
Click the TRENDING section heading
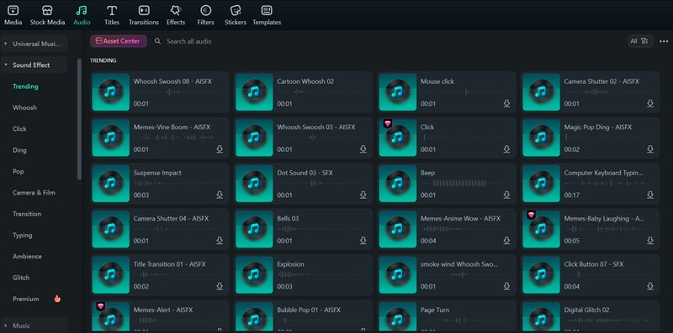[103, 60]
